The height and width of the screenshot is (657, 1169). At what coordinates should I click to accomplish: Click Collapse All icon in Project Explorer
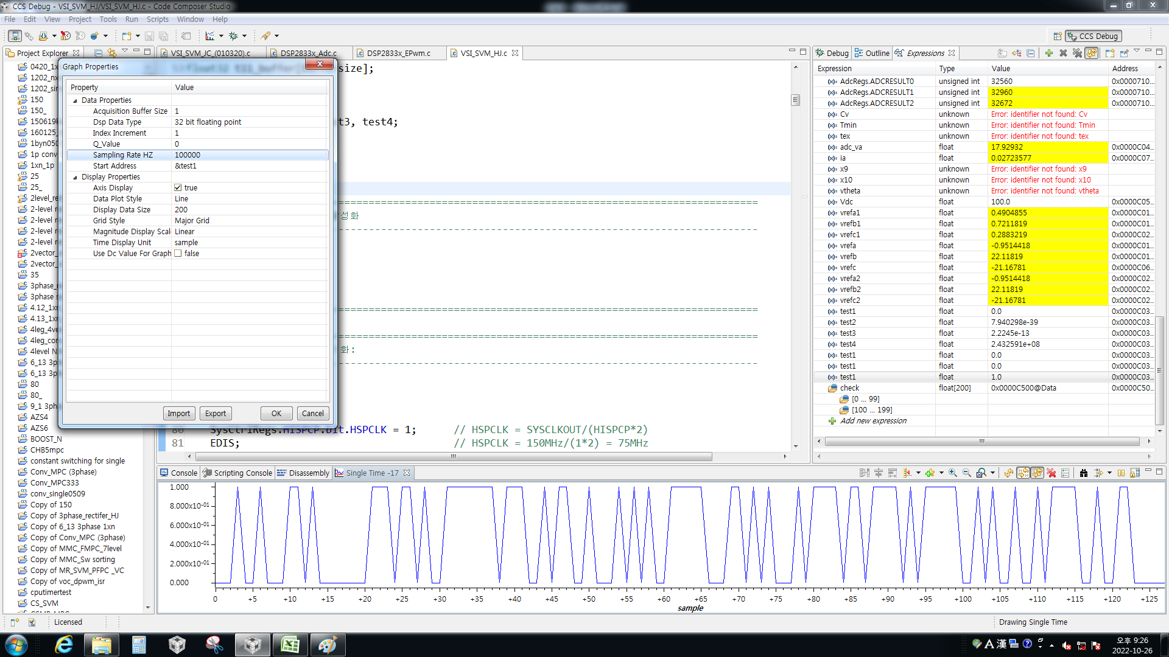(x=98, y=53)
